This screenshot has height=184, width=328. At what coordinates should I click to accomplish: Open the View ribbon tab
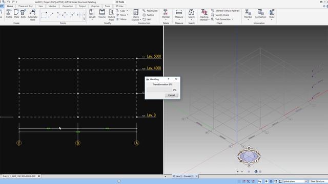click(x=40, y=6)
